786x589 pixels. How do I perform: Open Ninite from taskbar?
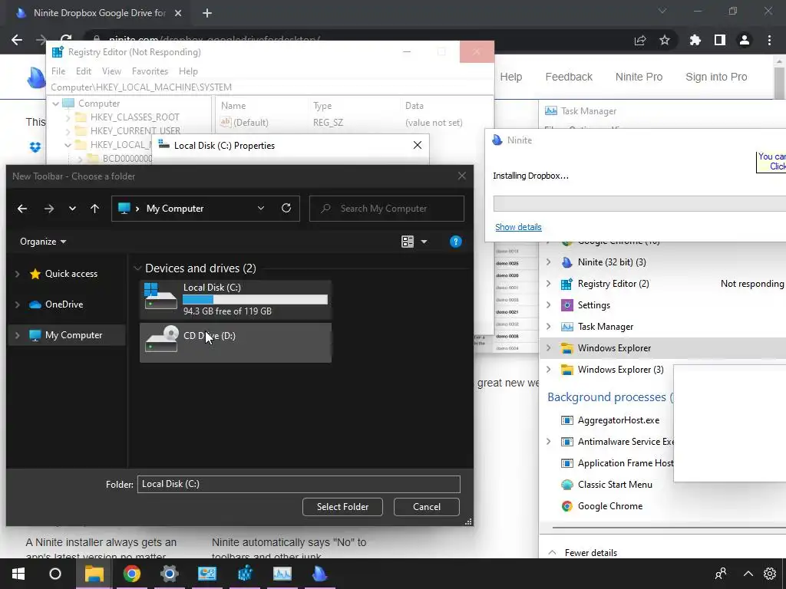319,574
